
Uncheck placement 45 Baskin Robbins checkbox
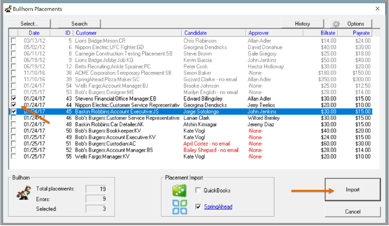[14, 111]
